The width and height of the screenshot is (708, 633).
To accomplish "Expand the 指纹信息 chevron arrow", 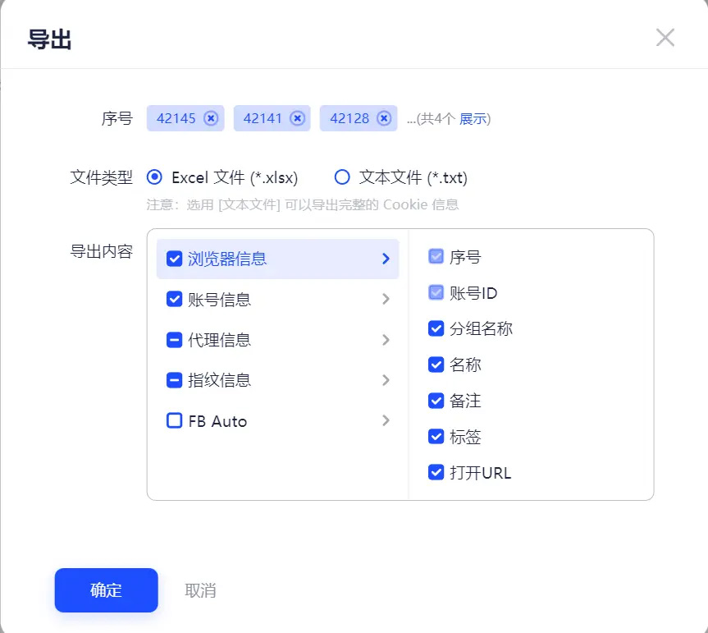I will click(x=386, y=380).
